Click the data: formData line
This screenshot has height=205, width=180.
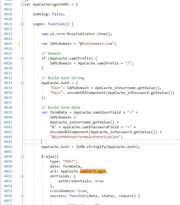point(66,166)
